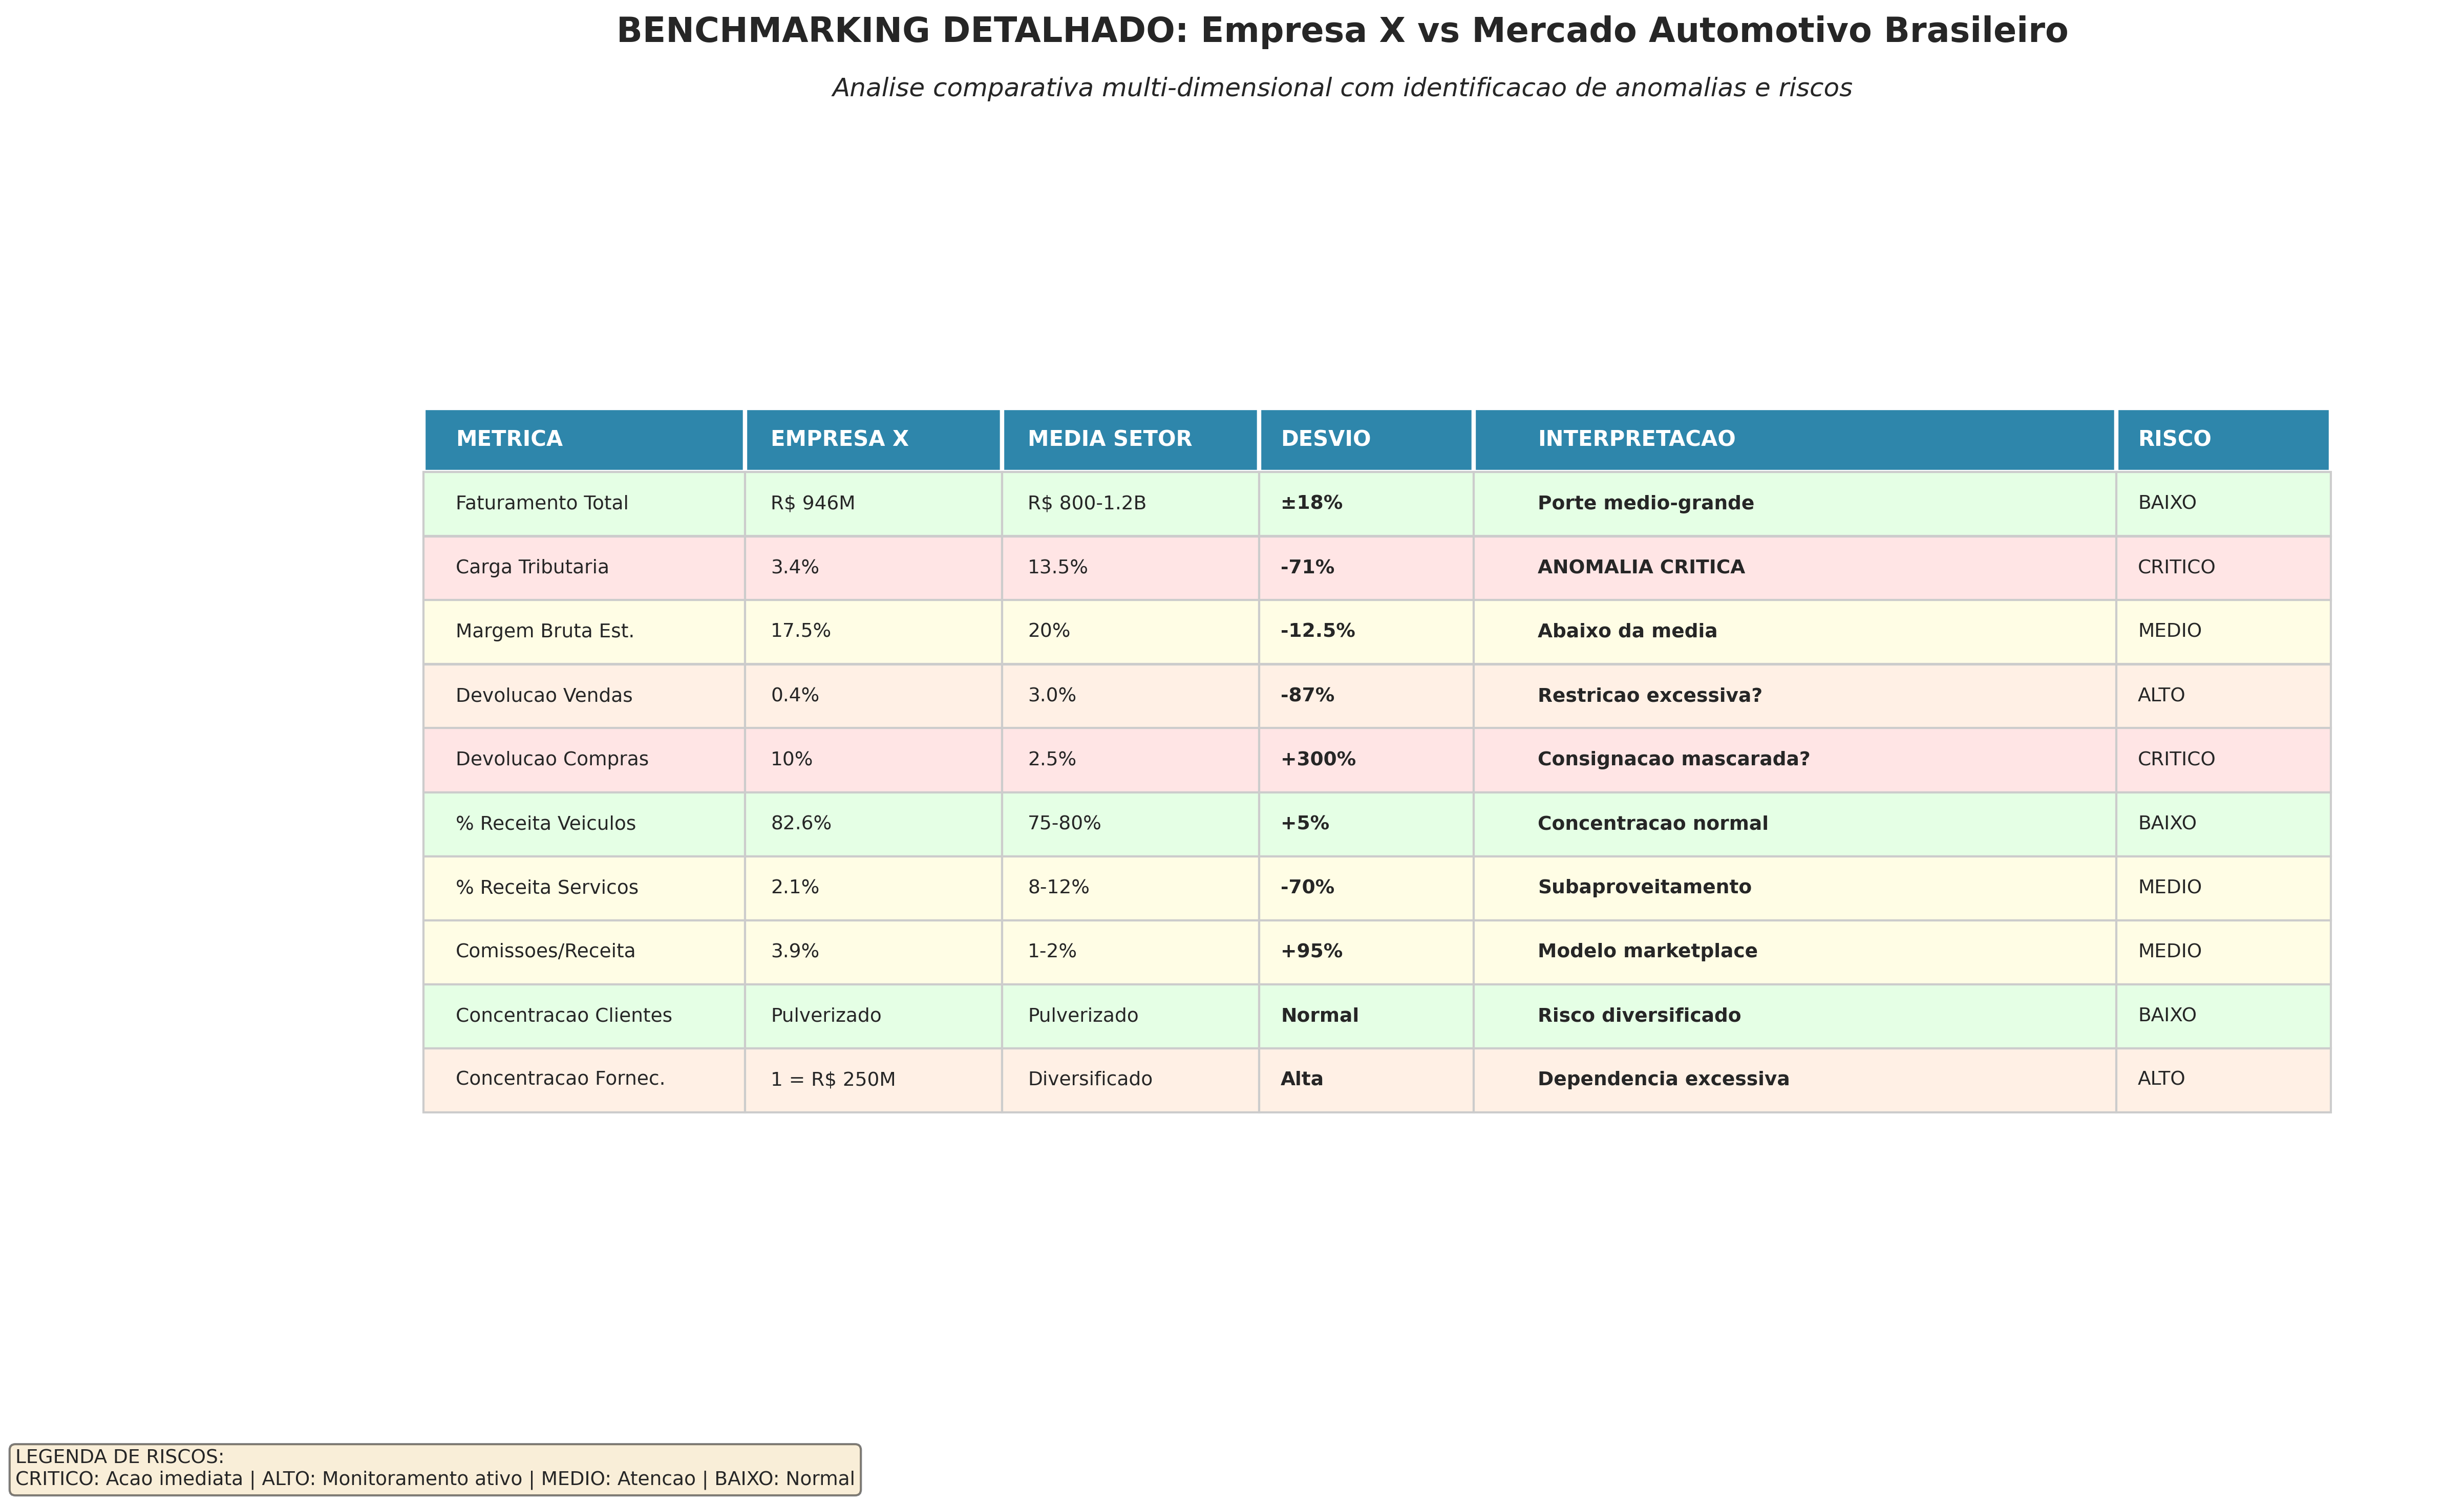The height and width of the screenshot is (1505, 2464).
Task: Click the Dependencia excessiva interpretation cell
Action: 1663,1079
